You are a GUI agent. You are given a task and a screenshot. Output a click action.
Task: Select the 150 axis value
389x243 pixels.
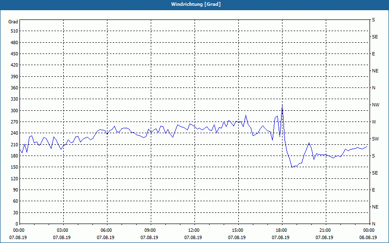15,167
